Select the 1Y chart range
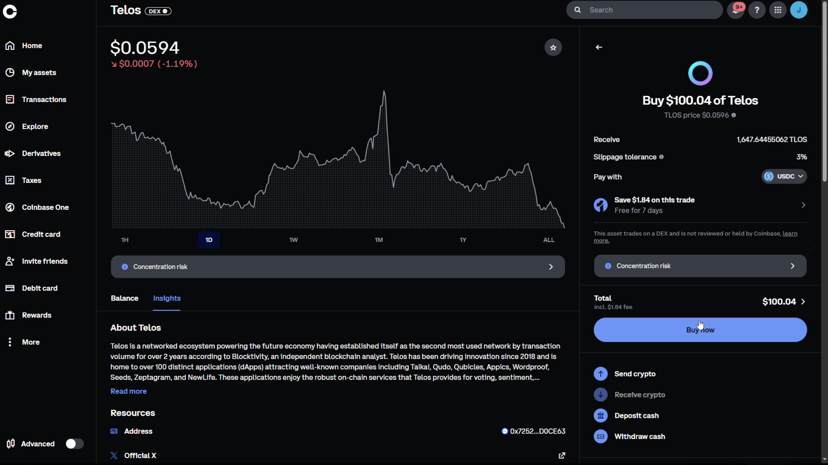This screenshot has height=465, width=828. (463, 240)
